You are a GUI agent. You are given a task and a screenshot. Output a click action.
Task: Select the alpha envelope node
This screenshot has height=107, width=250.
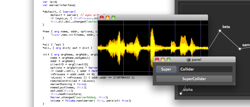coord(180,94)
